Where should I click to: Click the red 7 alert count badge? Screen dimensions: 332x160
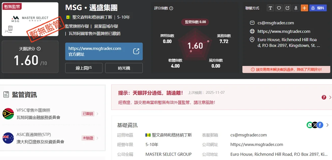tap(324, 97)
